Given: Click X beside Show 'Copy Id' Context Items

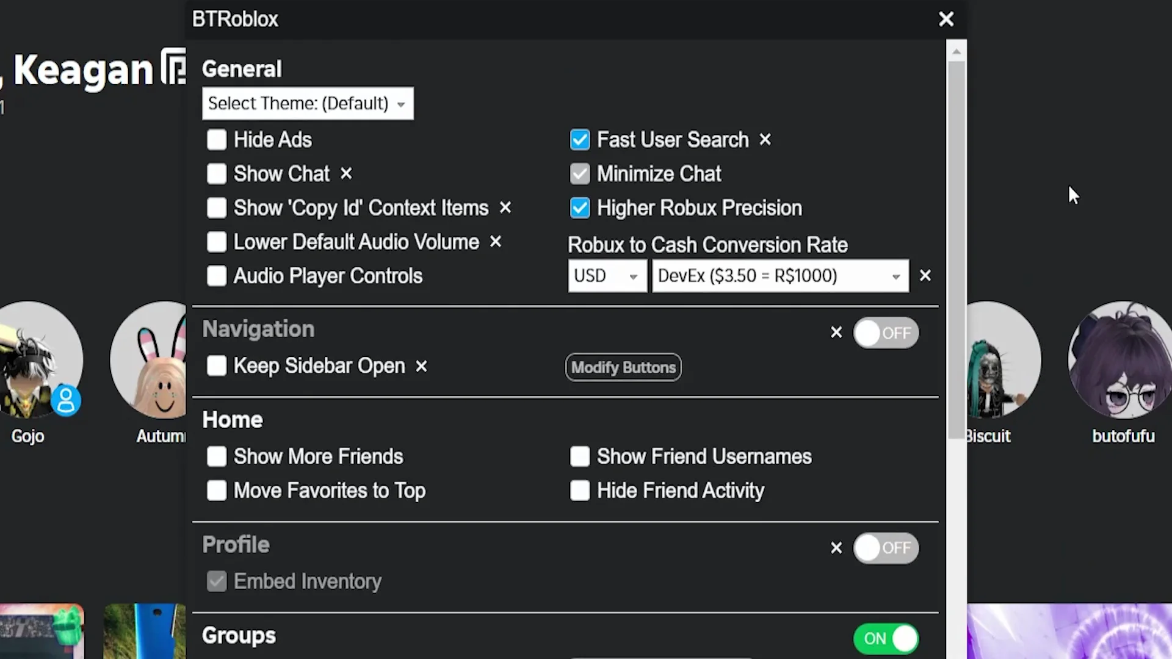Looking at the screenshot, I should coord(505,208).
